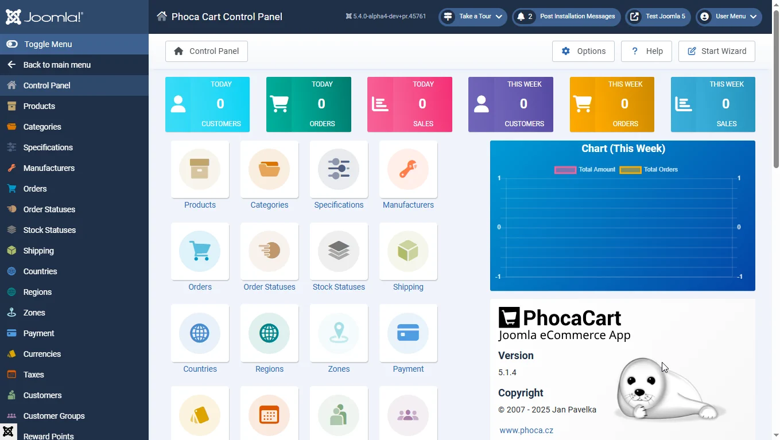780x440 pixels.
Task: Go back to main menu
Action: tap(74, 65)
